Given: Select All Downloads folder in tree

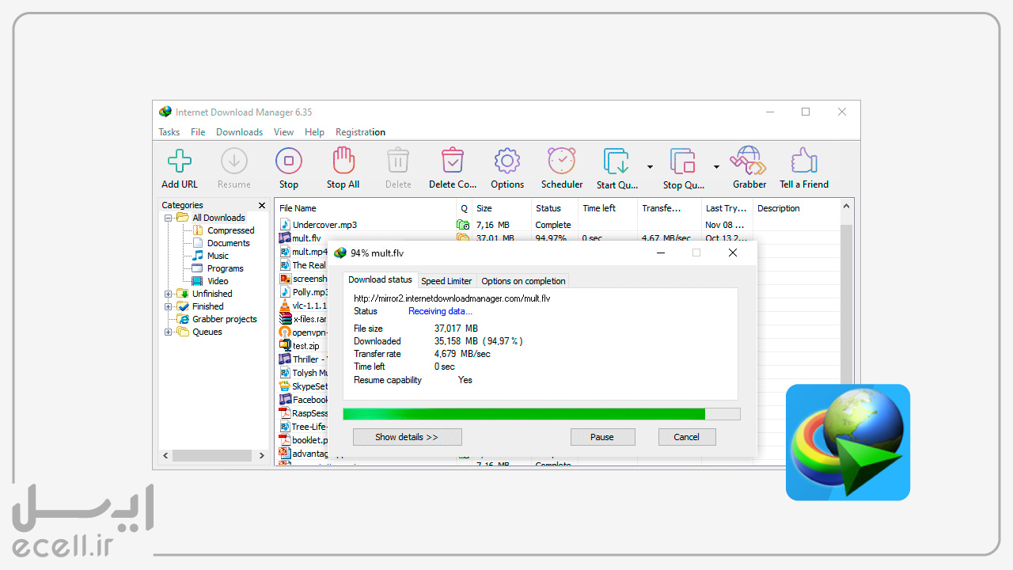Looking at the screenshot, I should pos(218,218).
